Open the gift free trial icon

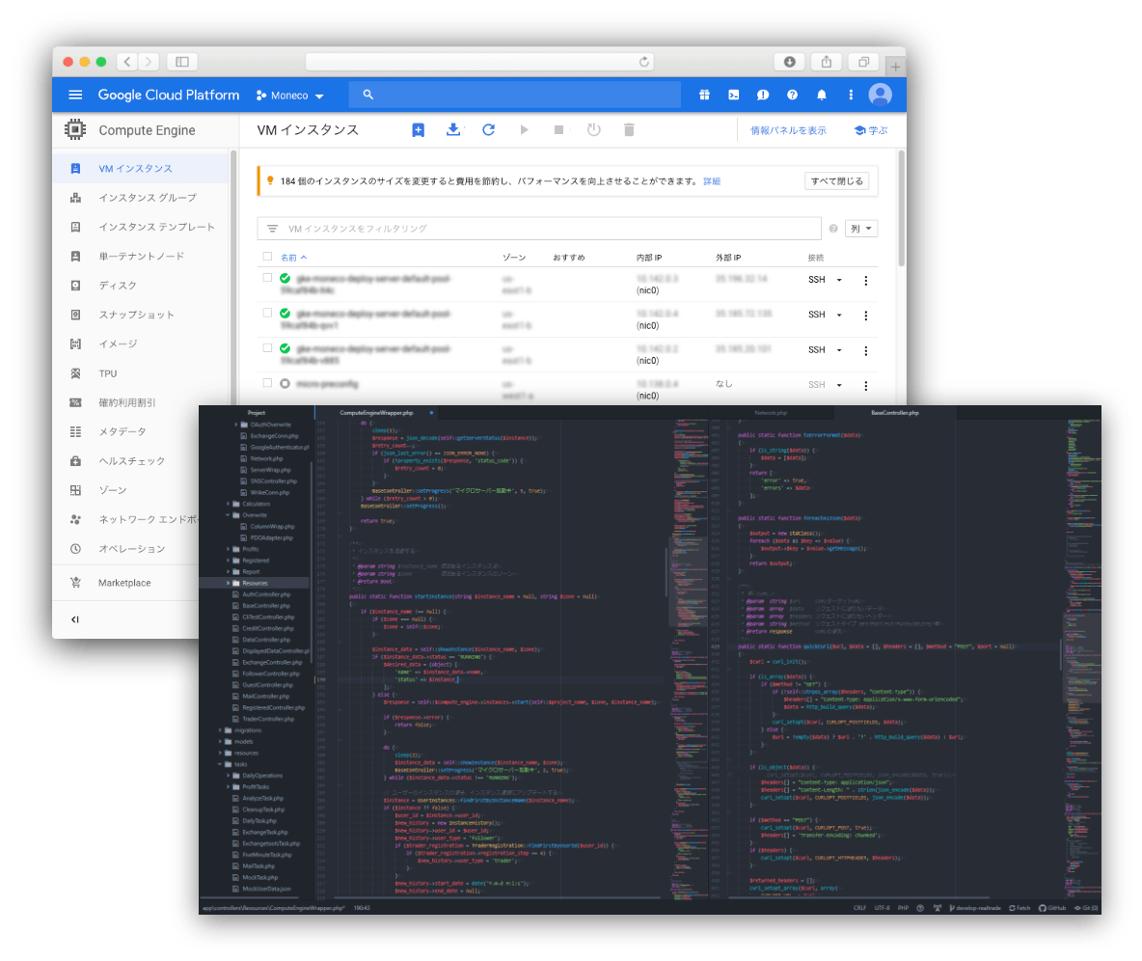click(704, 95)
